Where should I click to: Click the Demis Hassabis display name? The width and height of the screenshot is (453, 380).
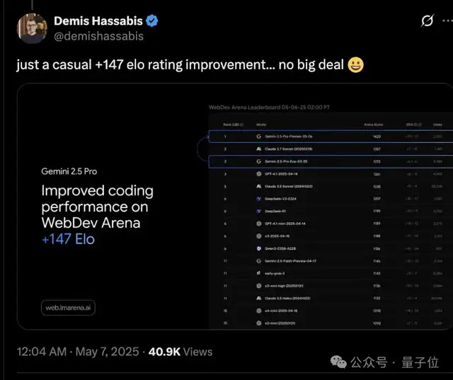point(98,21)
